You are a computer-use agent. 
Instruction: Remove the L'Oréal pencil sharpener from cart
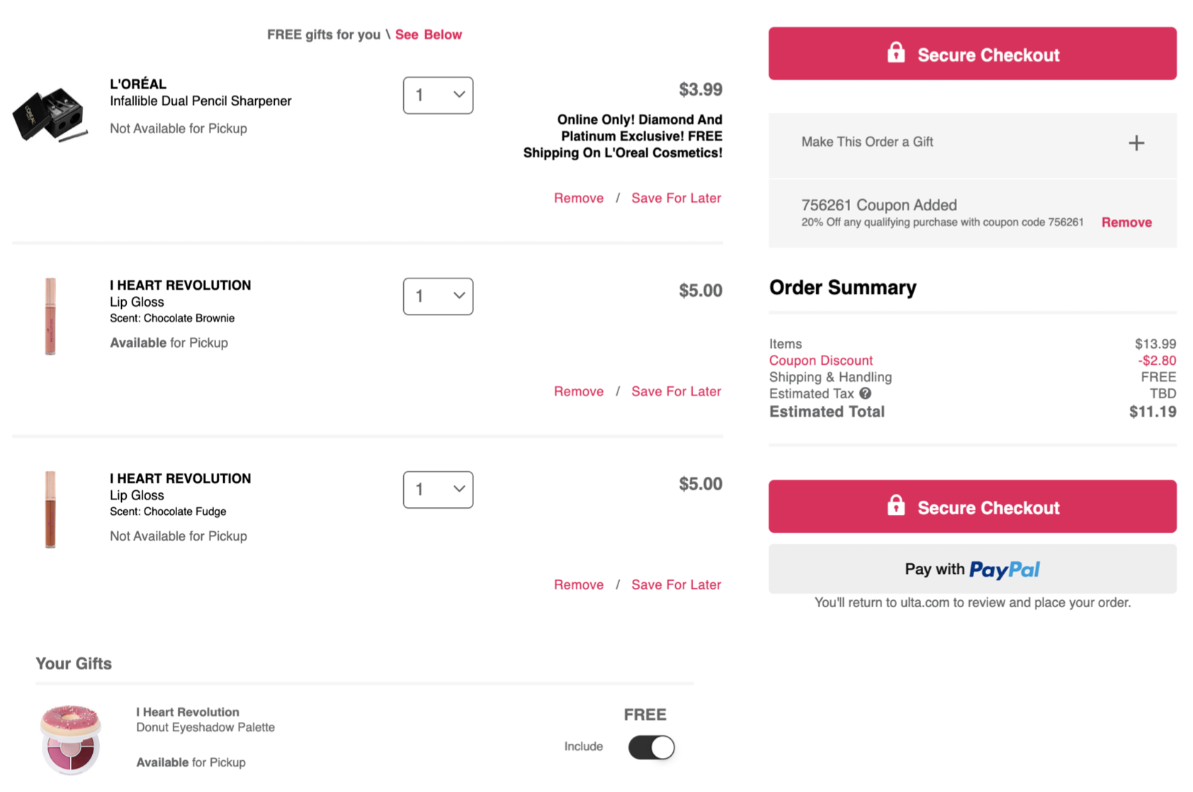pyautogui.click(x=579, y=198)
